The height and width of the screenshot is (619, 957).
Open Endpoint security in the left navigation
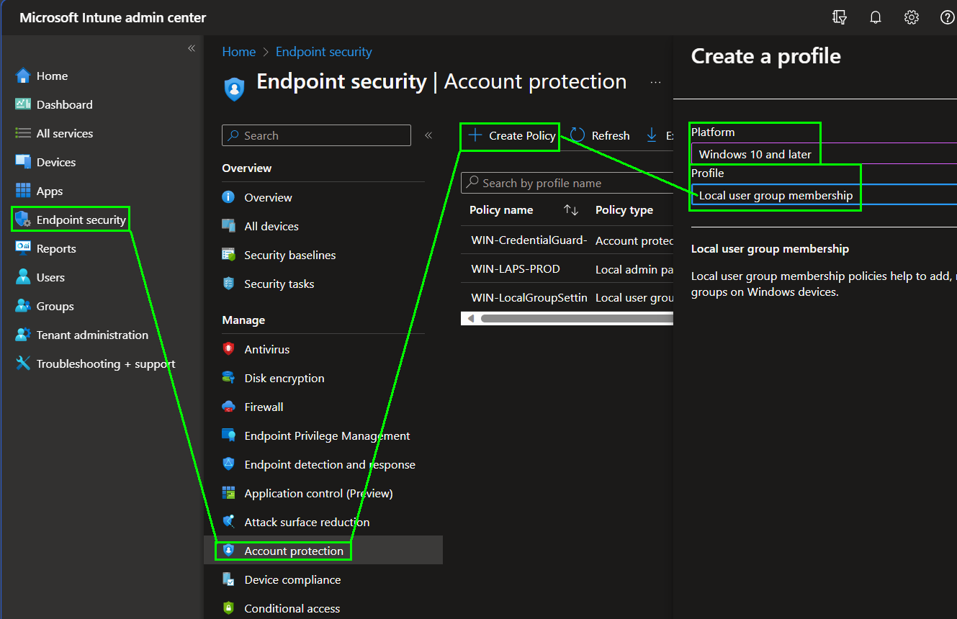click(x=81, y=220)
